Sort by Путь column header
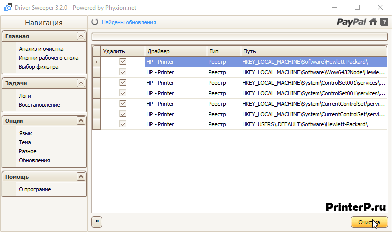 314,51
